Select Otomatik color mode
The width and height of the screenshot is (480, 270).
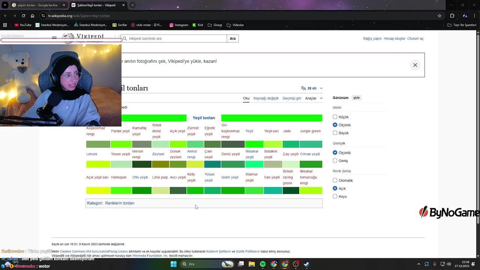tap(335, 180)
